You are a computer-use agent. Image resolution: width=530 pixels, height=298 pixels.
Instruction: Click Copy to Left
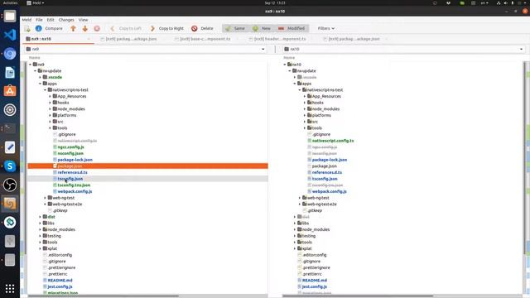coord(126,28)
